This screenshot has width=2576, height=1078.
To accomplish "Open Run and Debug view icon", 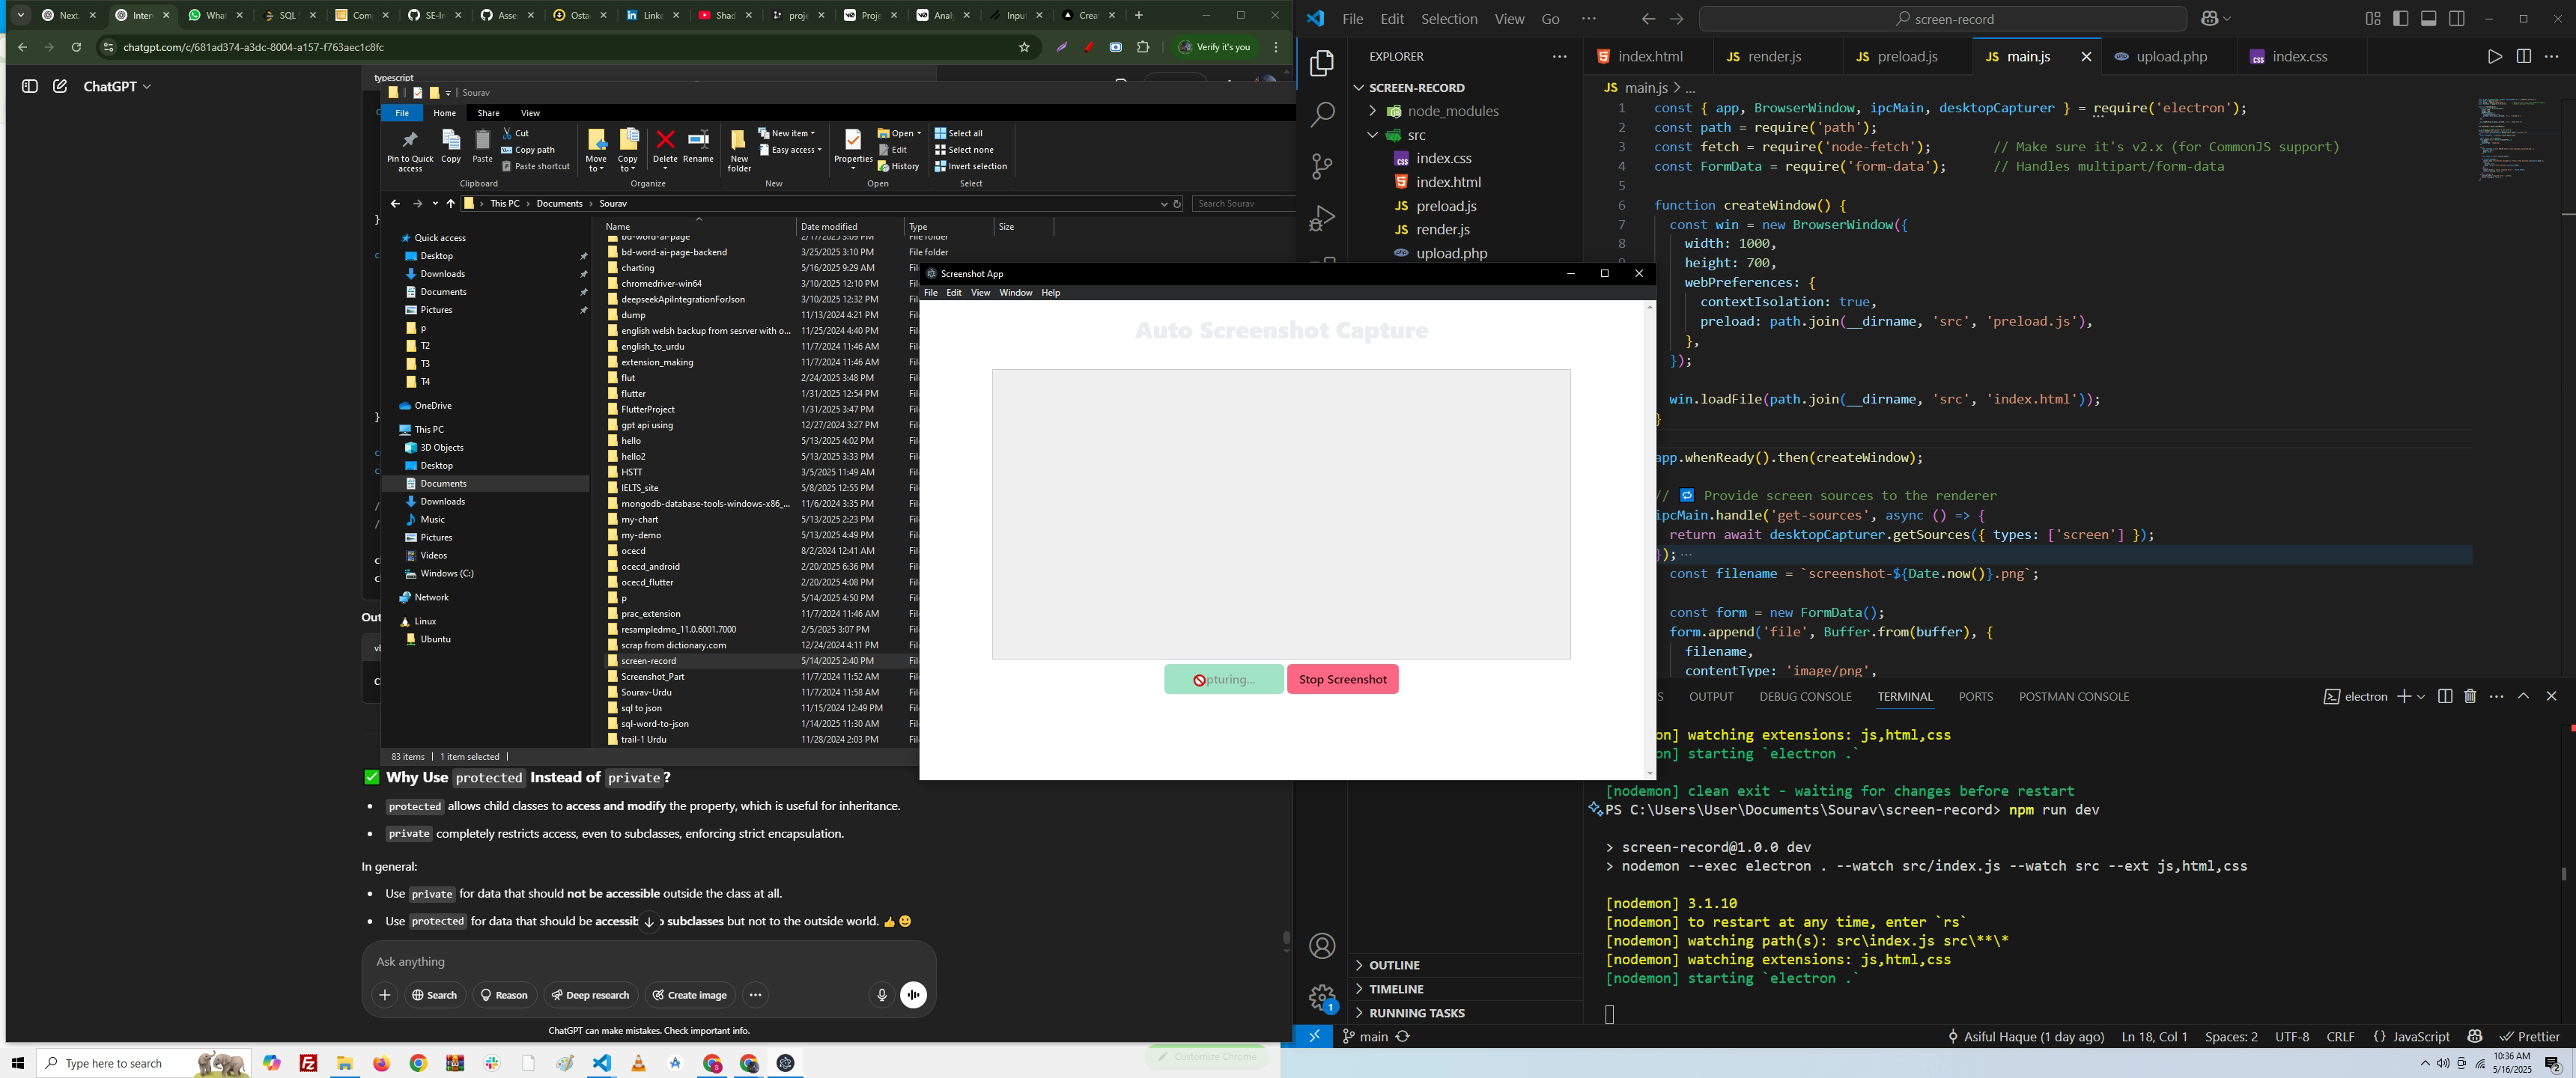I will point(1322,218).
